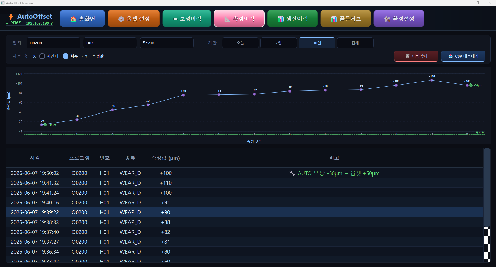Image resolution: width=496 pixels, height=267 pixels.
Task: Click the 종류 column header
Action: click(130, 158)
